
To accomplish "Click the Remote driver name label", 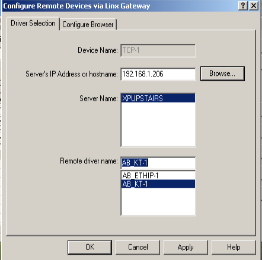I will click(89, 161).
